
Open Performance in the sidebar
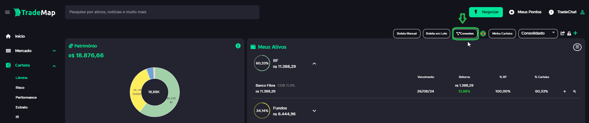[x=26, y=97]
